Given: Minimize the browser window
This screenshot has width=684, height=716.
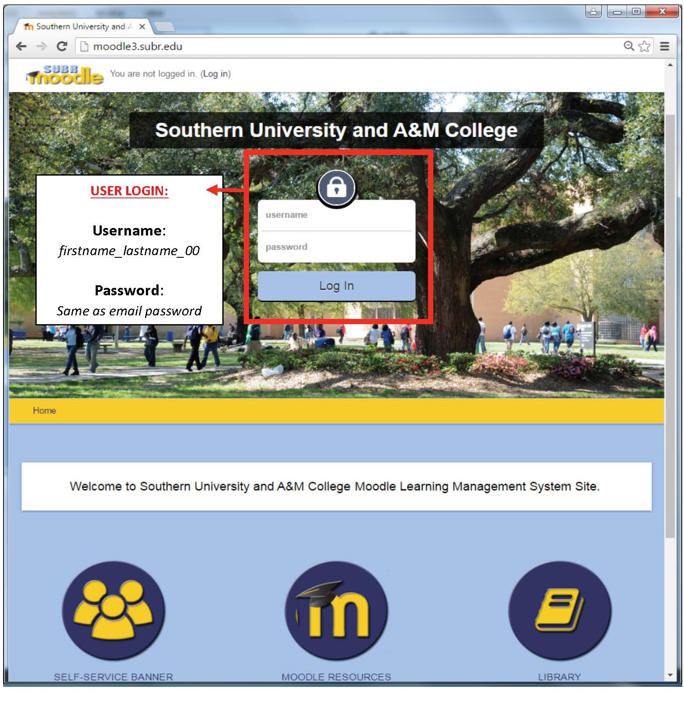Looking at the screenshot, I should point(617,11).
